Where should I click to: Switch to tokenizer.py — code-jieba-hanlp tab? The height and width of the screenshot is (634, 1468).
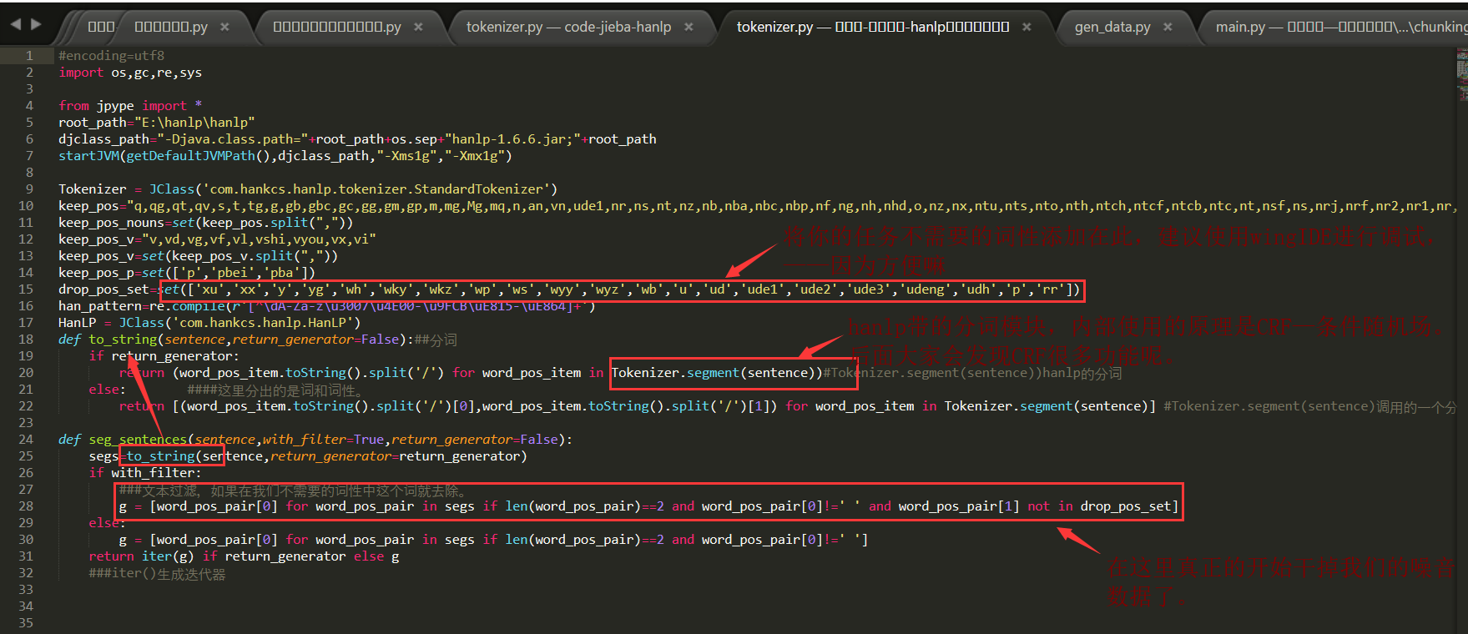568,27
